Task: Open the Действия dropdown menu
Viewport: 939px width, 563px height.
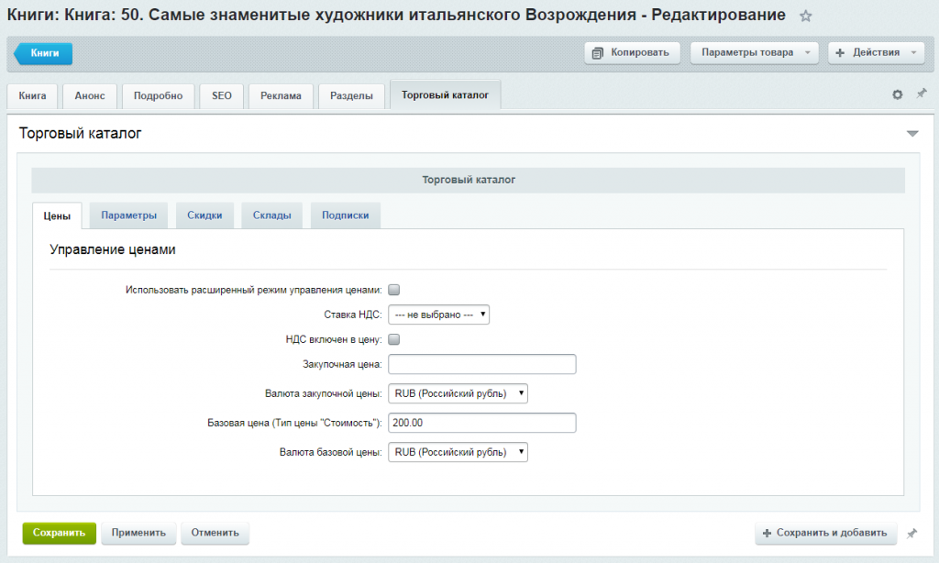Action: coord(876,52)
